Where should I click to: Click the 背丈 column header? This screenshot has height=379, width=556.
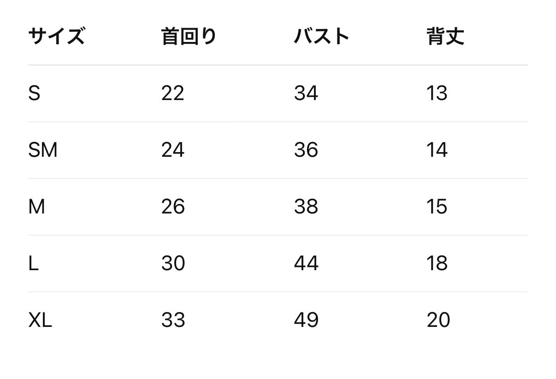[445, 36]
